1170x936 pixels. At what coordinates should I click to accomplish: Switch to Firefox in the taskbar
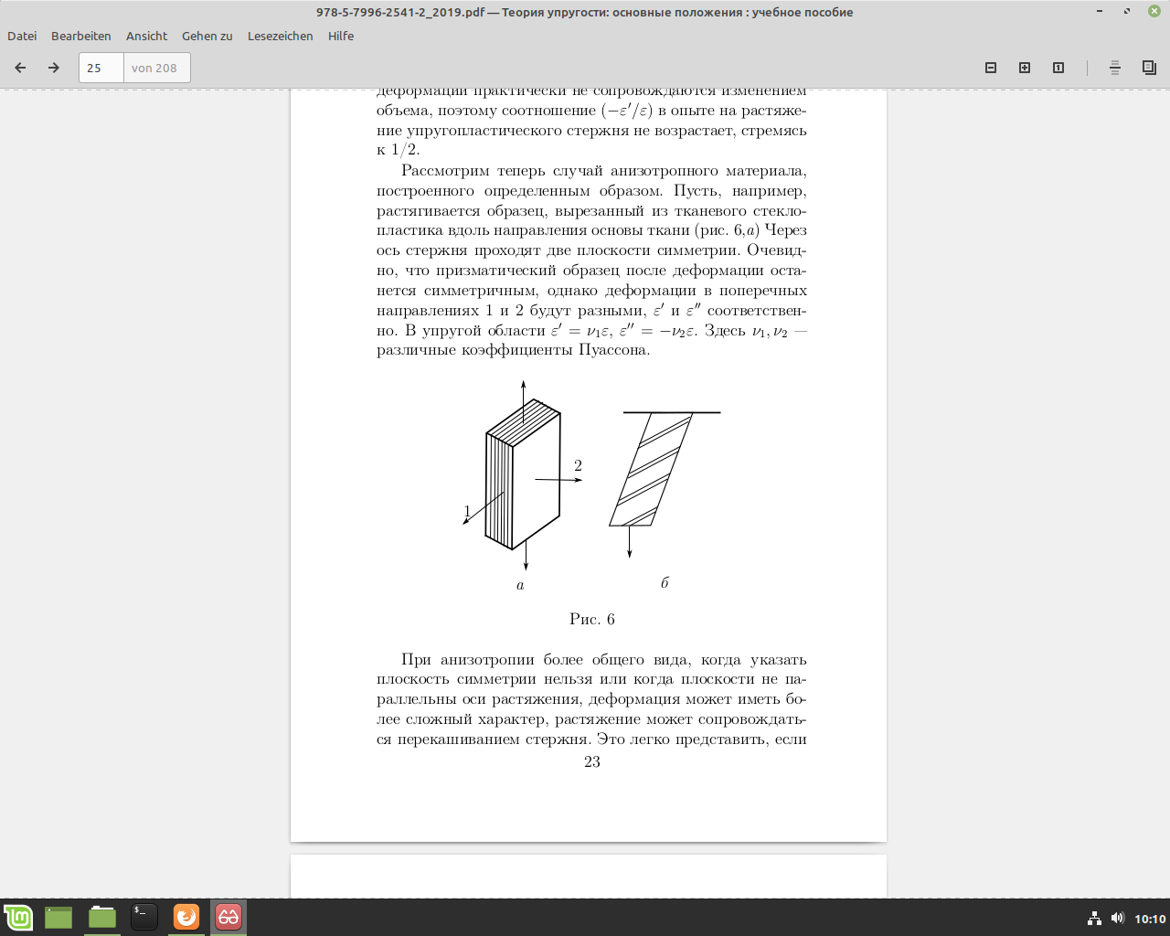[186, 917]
